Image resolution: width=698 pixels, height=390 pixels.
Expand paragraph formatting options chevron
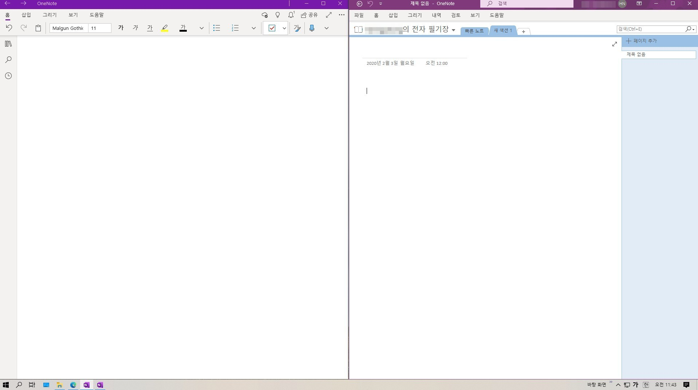tap(254, 28)
